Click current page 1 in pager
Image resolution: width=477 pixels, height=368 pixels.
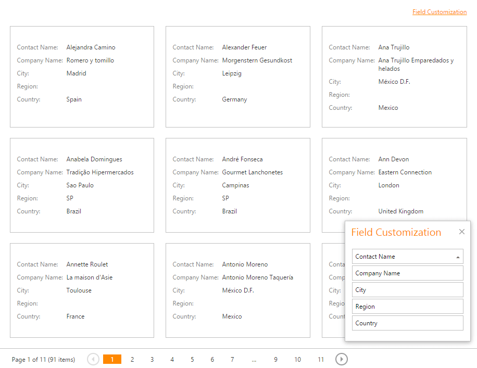point(112,360)
